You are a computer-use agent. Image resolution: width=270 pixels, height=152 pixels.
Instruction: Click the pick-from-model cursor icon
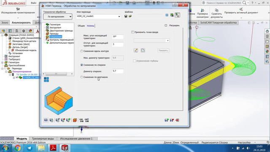[x=177, y=15]
